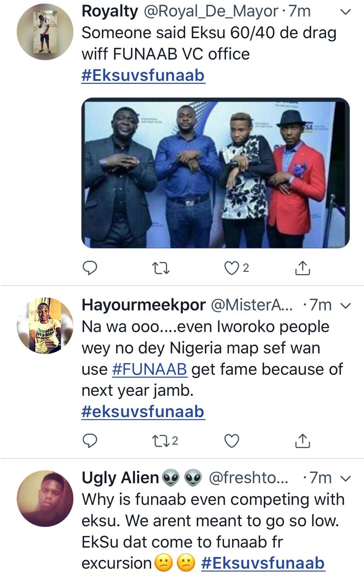The image size is (364, 576).
Task: Open Ugly Alien's profile avatar
Action: pyautogui.click(x=45, y=498)
